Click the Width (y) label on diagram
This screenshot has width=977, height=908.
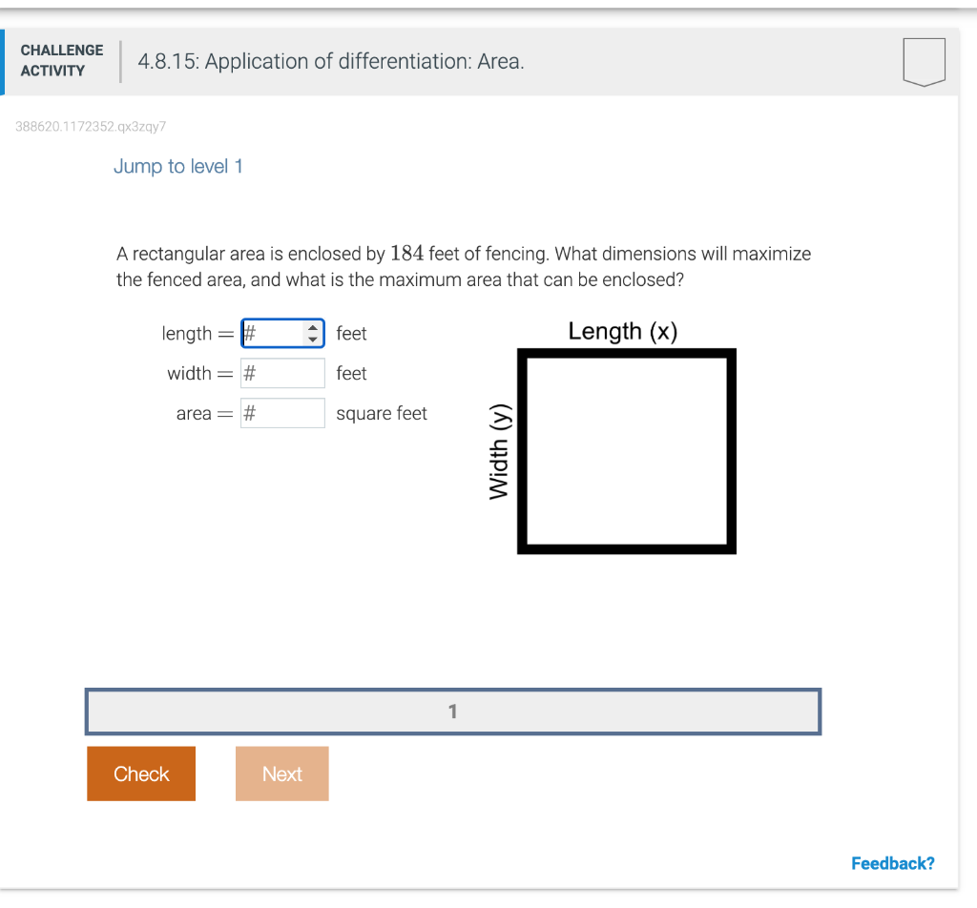(499, 451)
